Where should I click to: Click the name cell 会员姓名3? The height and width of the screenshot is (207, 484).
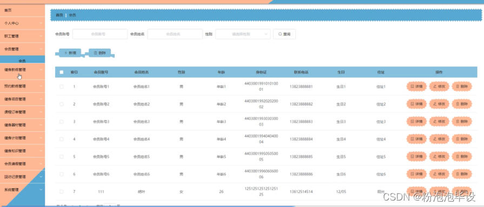[x=141, y=122]
